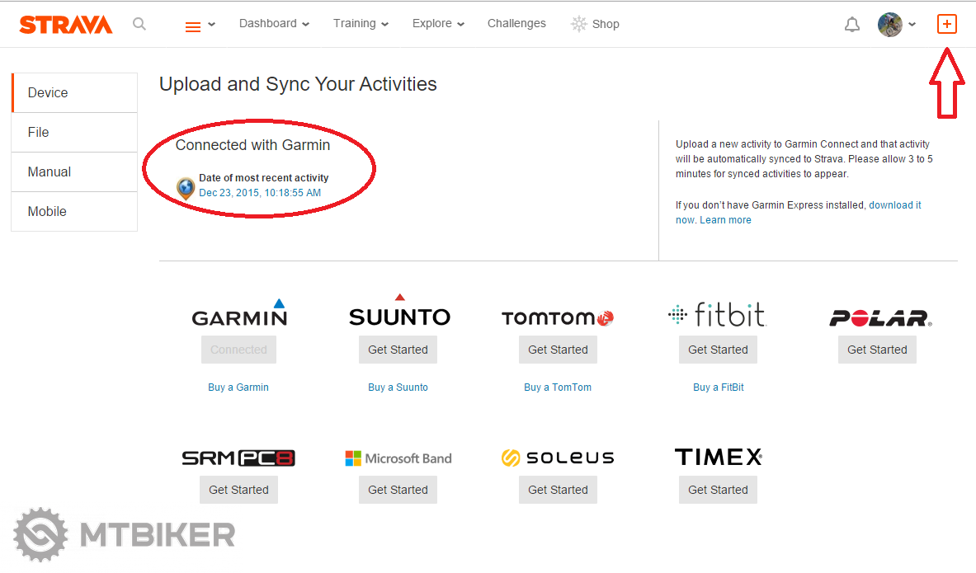Click the Fitbit logo
The image size is (976, 573).
pos(717,315)
